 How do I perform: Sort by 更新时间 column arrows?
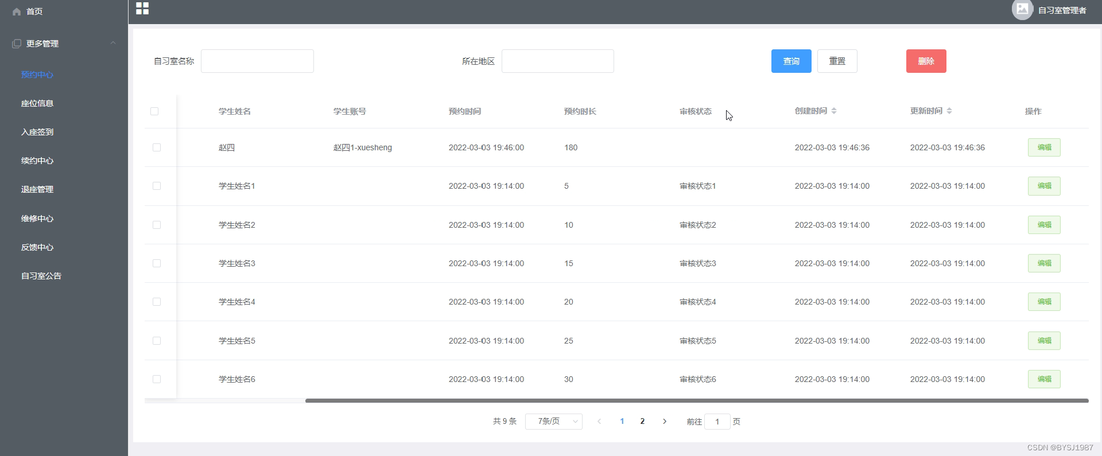[949, 111]
